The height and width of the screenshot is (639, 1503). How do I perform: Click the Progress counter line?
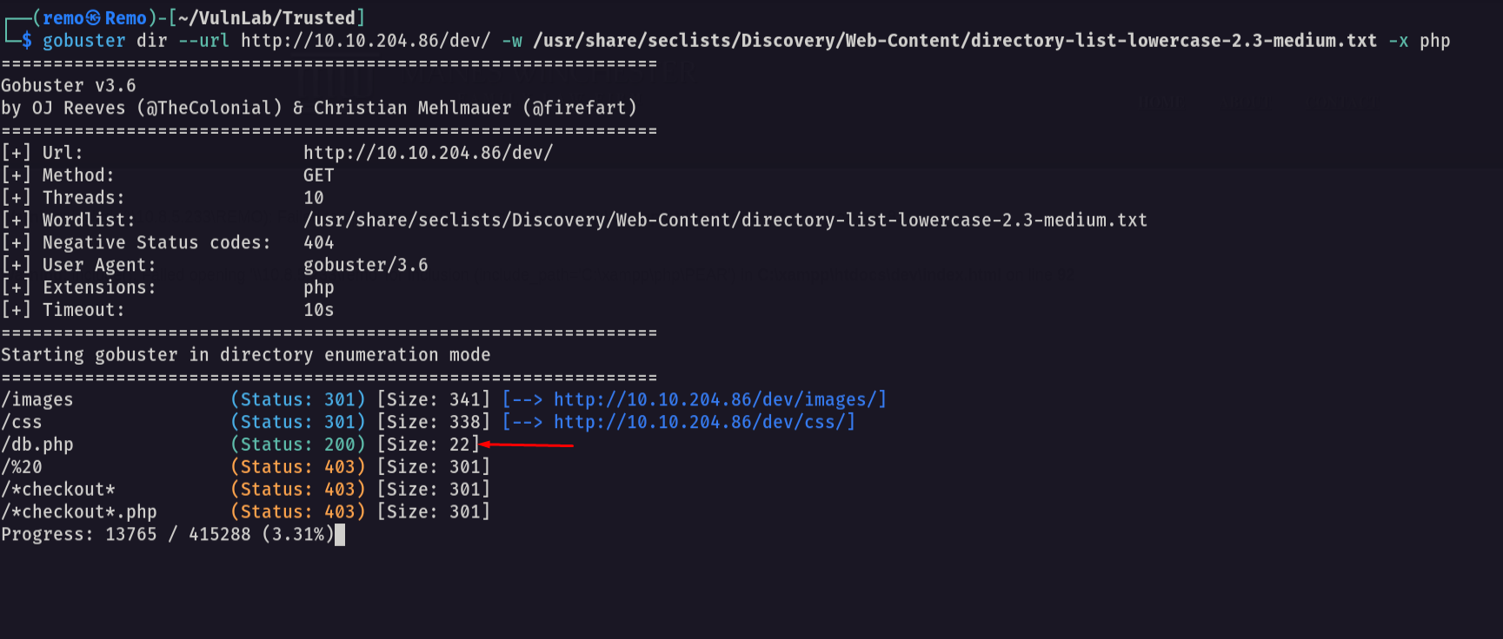coord(168,535)
